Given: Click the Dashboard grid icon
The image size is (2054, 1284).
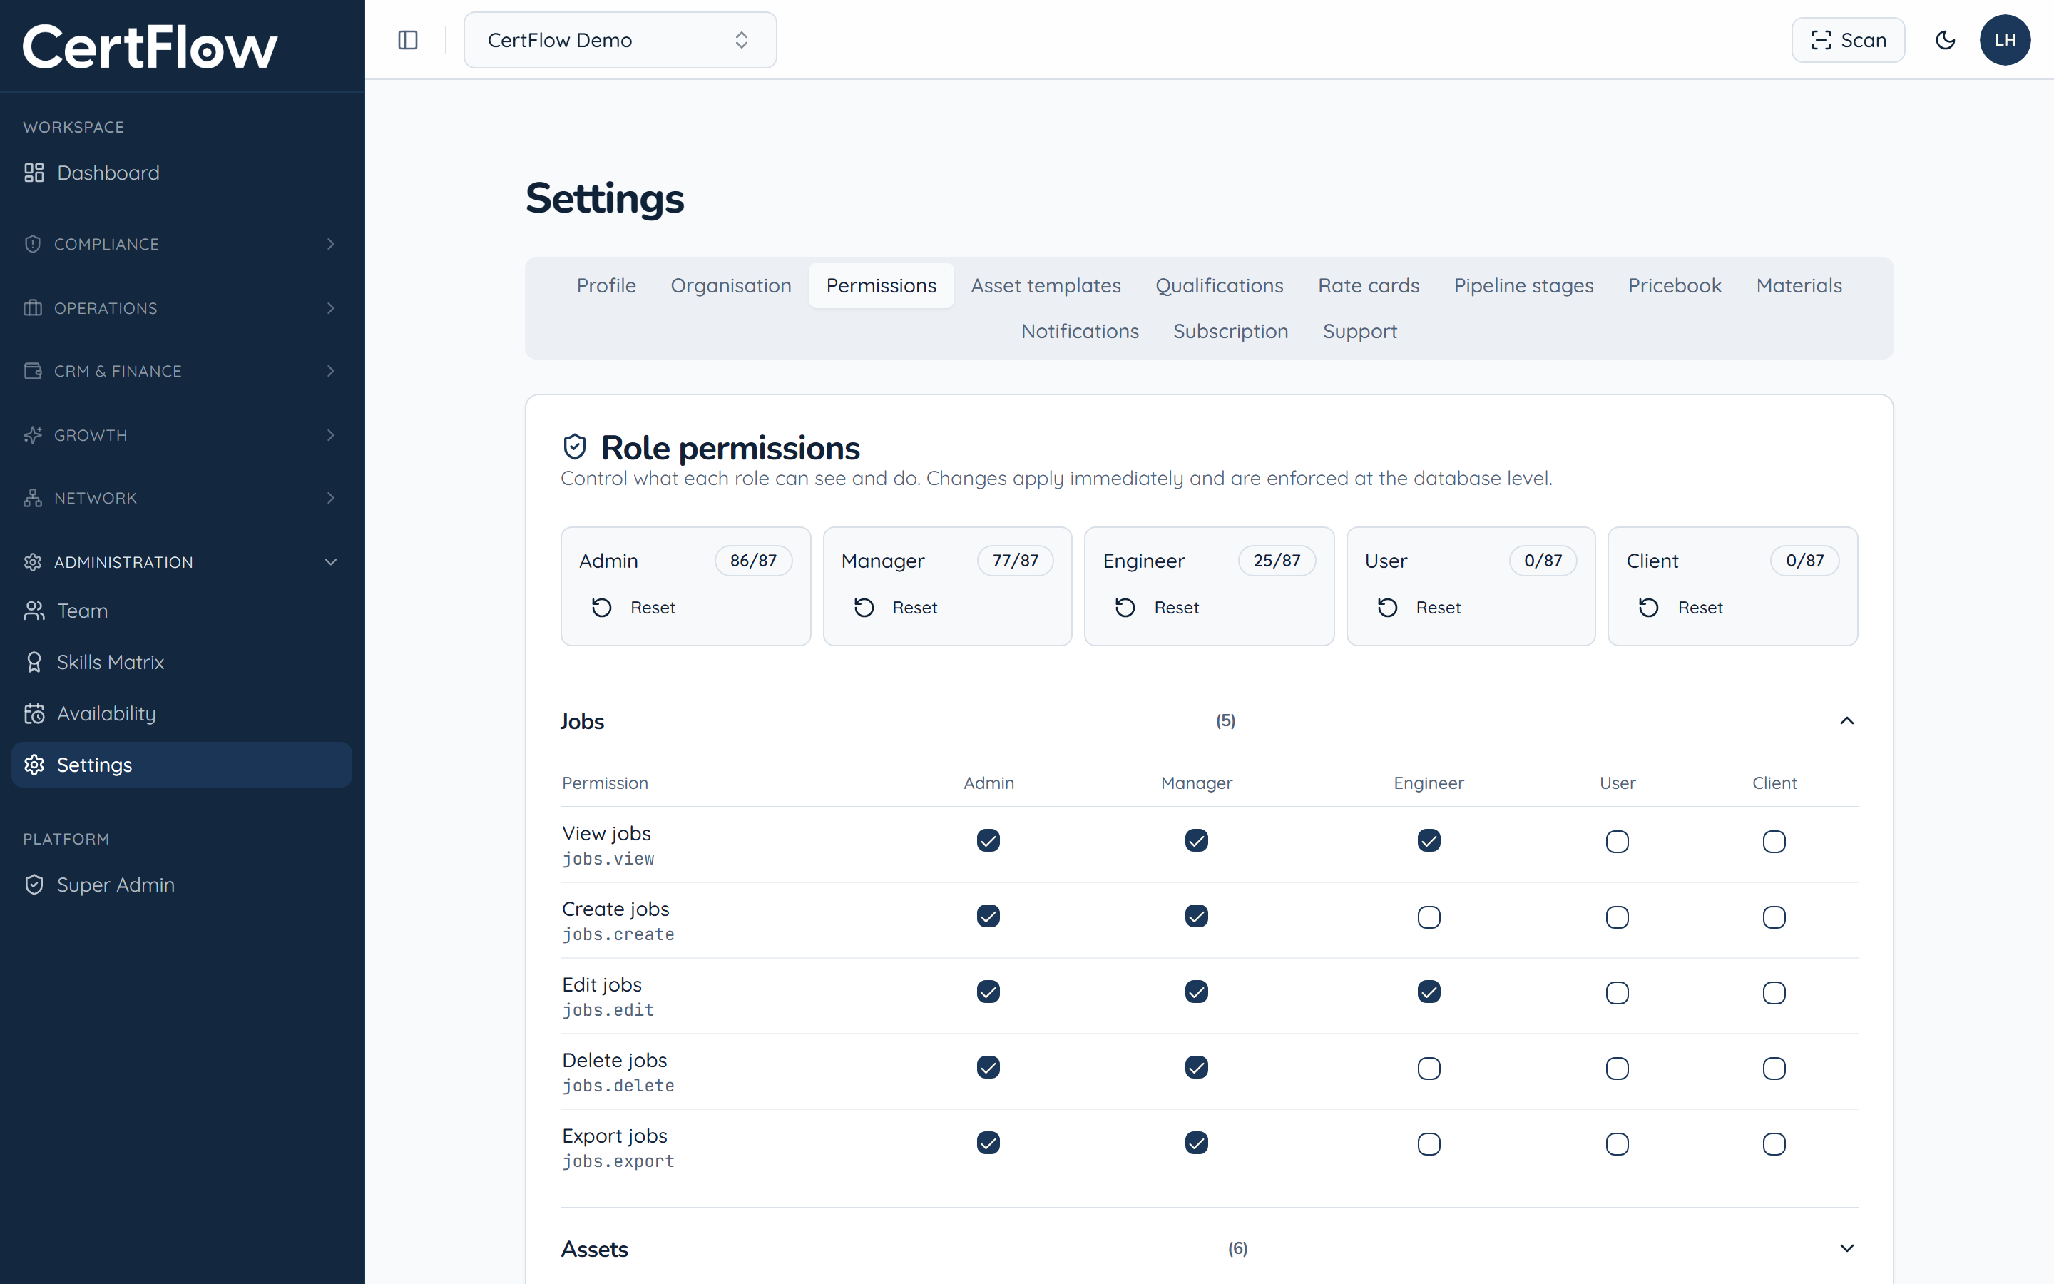Looking at the screenshot, I should (x=34, y=173).
